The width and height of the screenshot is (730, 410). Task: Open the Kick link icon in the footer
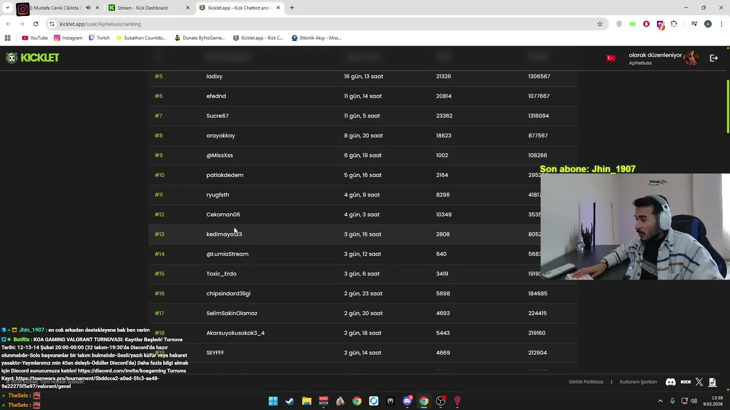click(x=686, y=382)
